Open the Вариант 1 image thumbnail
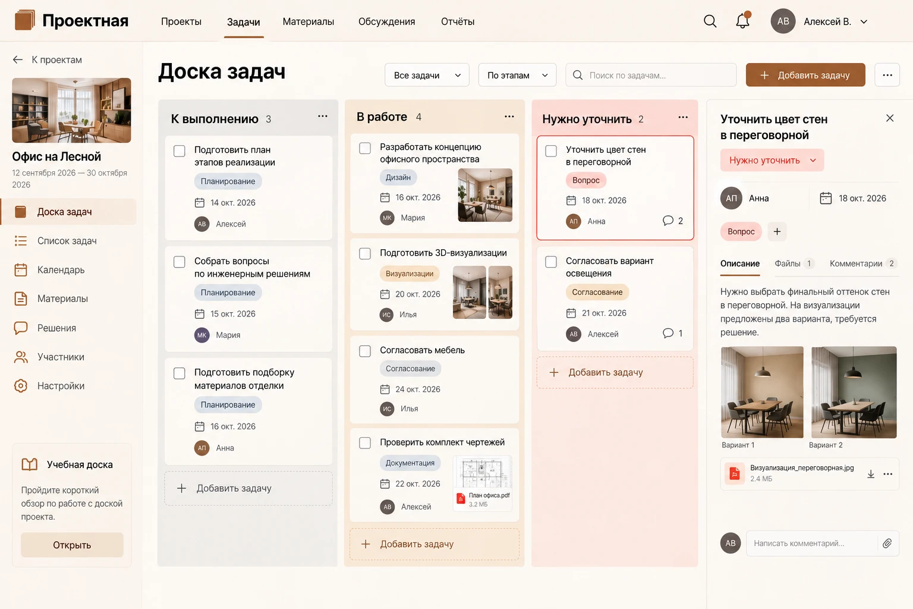 click(762, 392)
